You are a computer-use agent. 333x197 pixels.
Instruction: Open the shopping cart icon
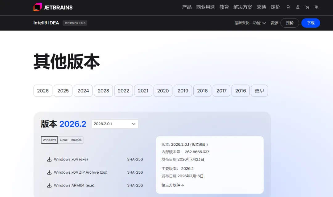(307, 7)
